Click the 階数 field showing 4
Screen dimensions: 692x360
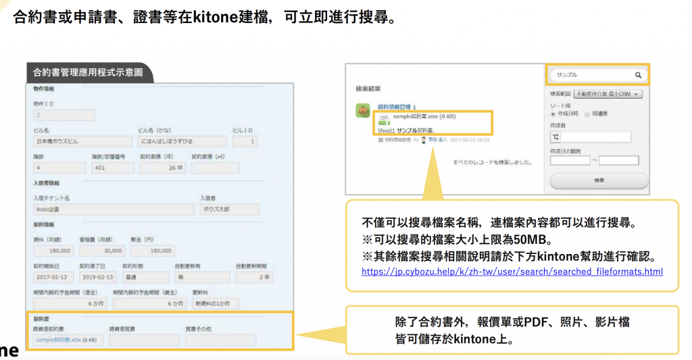(x=59, y=168)
